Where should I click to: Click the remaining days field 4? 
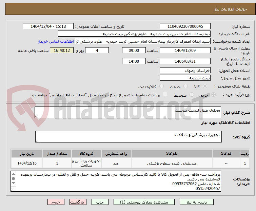pyautogui.click(x=97, y=50)
